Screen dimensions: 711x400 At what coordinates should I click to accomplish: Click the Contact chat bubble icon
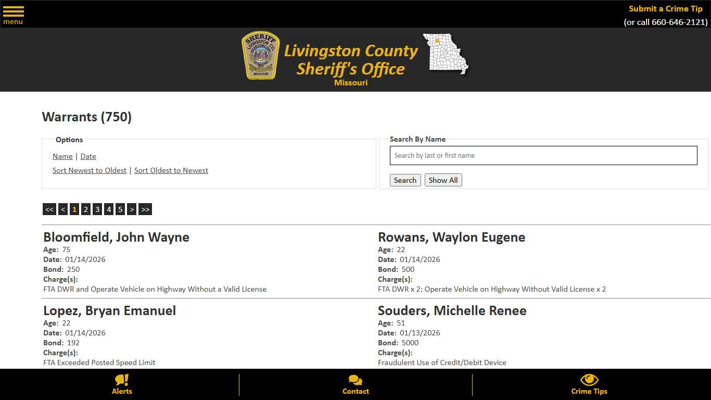coord(355,381)
